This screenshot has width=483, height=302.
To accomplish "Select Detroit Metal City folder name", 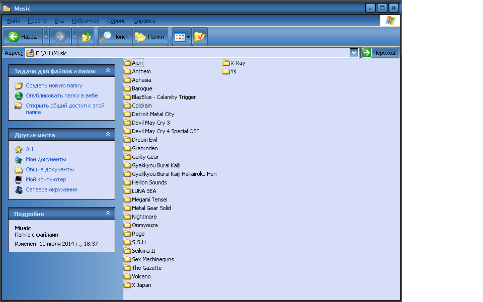I will coord(153,114).
